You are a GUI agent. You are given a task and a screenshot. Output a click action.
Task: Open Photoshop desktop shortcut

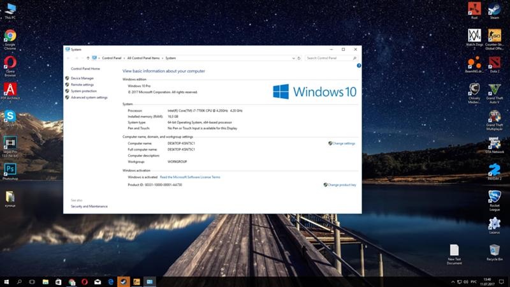10,172
